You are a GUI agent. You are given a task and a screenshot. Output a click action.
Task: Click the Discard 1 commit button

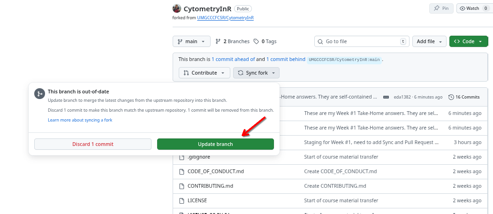click(x=93, y=144)
